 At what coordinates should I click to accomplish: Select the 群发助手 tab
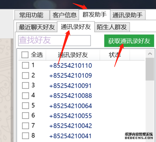pos(94,15)
